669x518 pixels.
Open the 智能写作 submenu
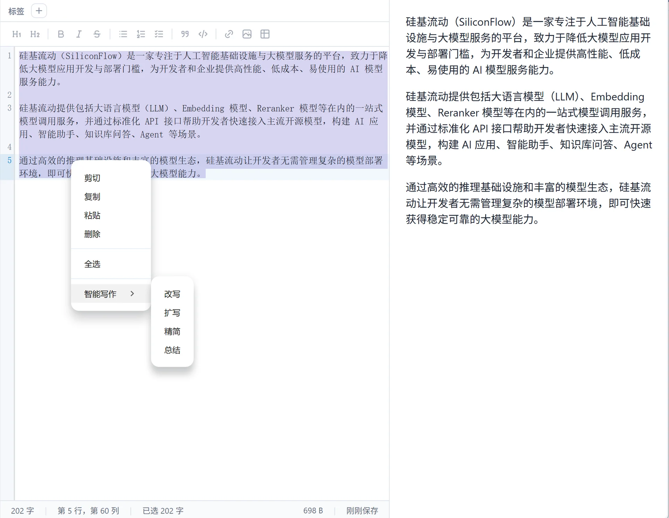click(111, 294)
